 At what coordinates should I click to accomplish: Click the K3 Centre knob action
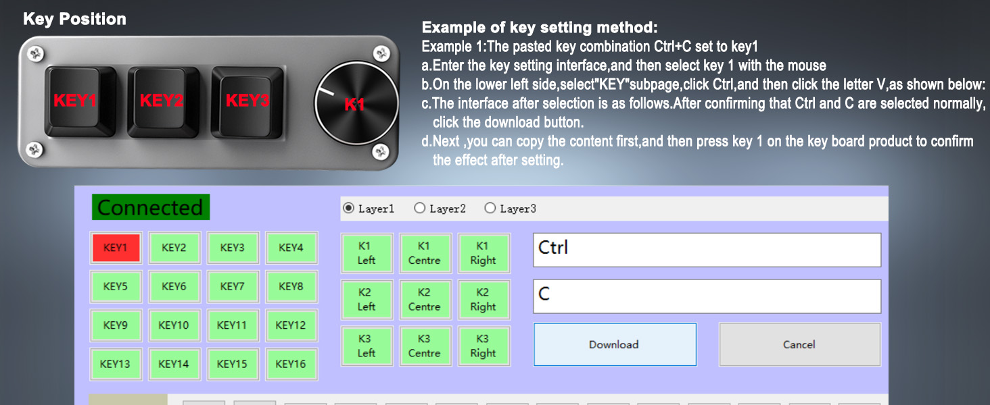click(425, 346)
